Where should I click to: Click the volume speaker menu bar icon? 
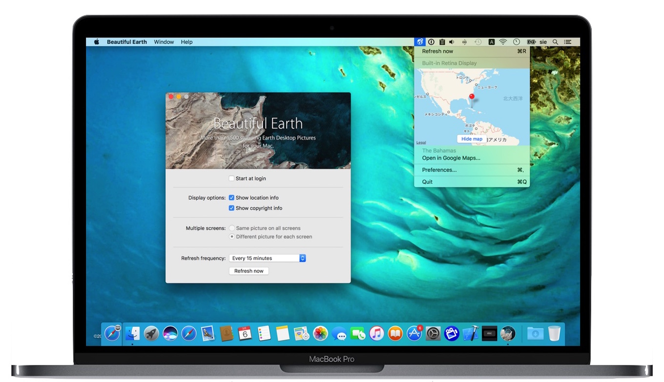(452, 42)
